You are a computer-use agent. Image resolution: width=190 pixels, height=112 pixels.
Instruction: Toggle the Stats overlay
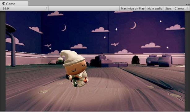168,8
